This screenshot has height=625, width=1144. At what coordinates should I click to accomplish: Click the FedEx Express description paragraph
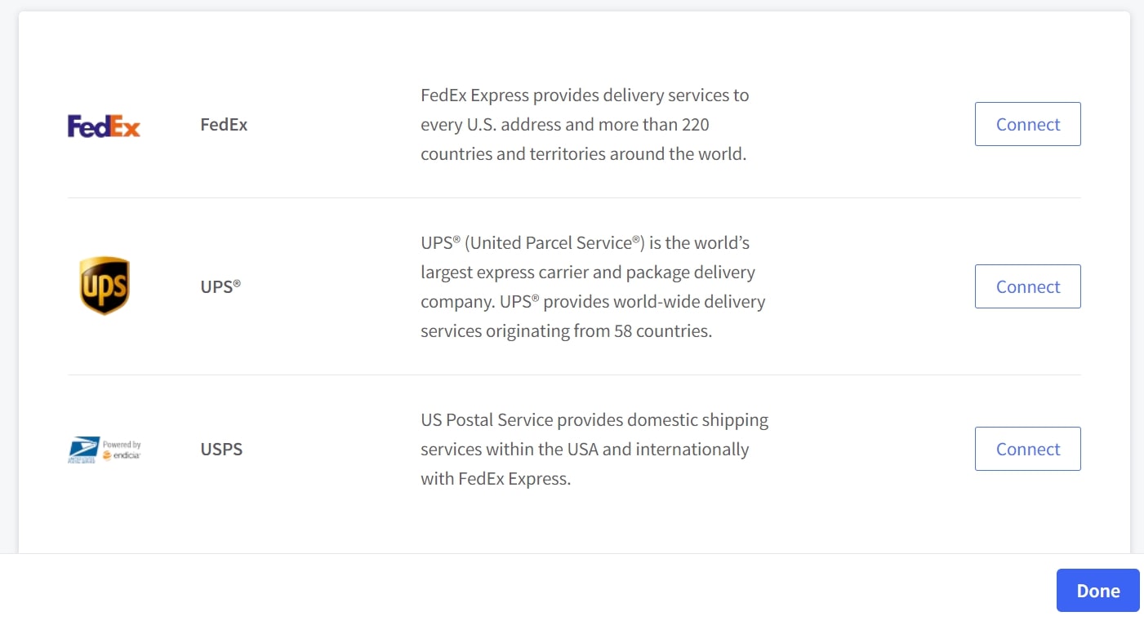pos(585,125)
